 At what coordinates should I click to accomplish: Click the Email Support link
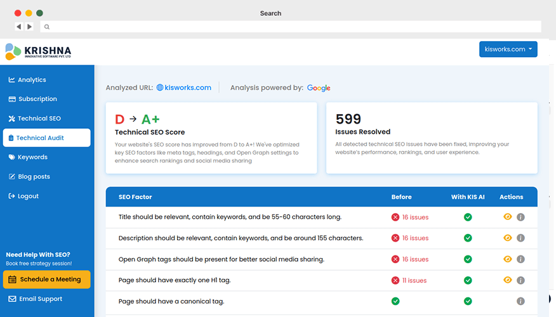tap(35, 299)
